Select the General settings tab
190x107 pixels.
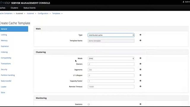click(14, 29)
